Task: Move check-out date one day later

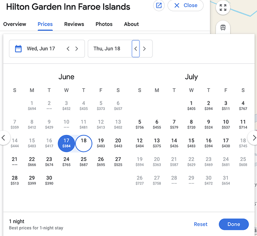Action: tap(144, 49)
